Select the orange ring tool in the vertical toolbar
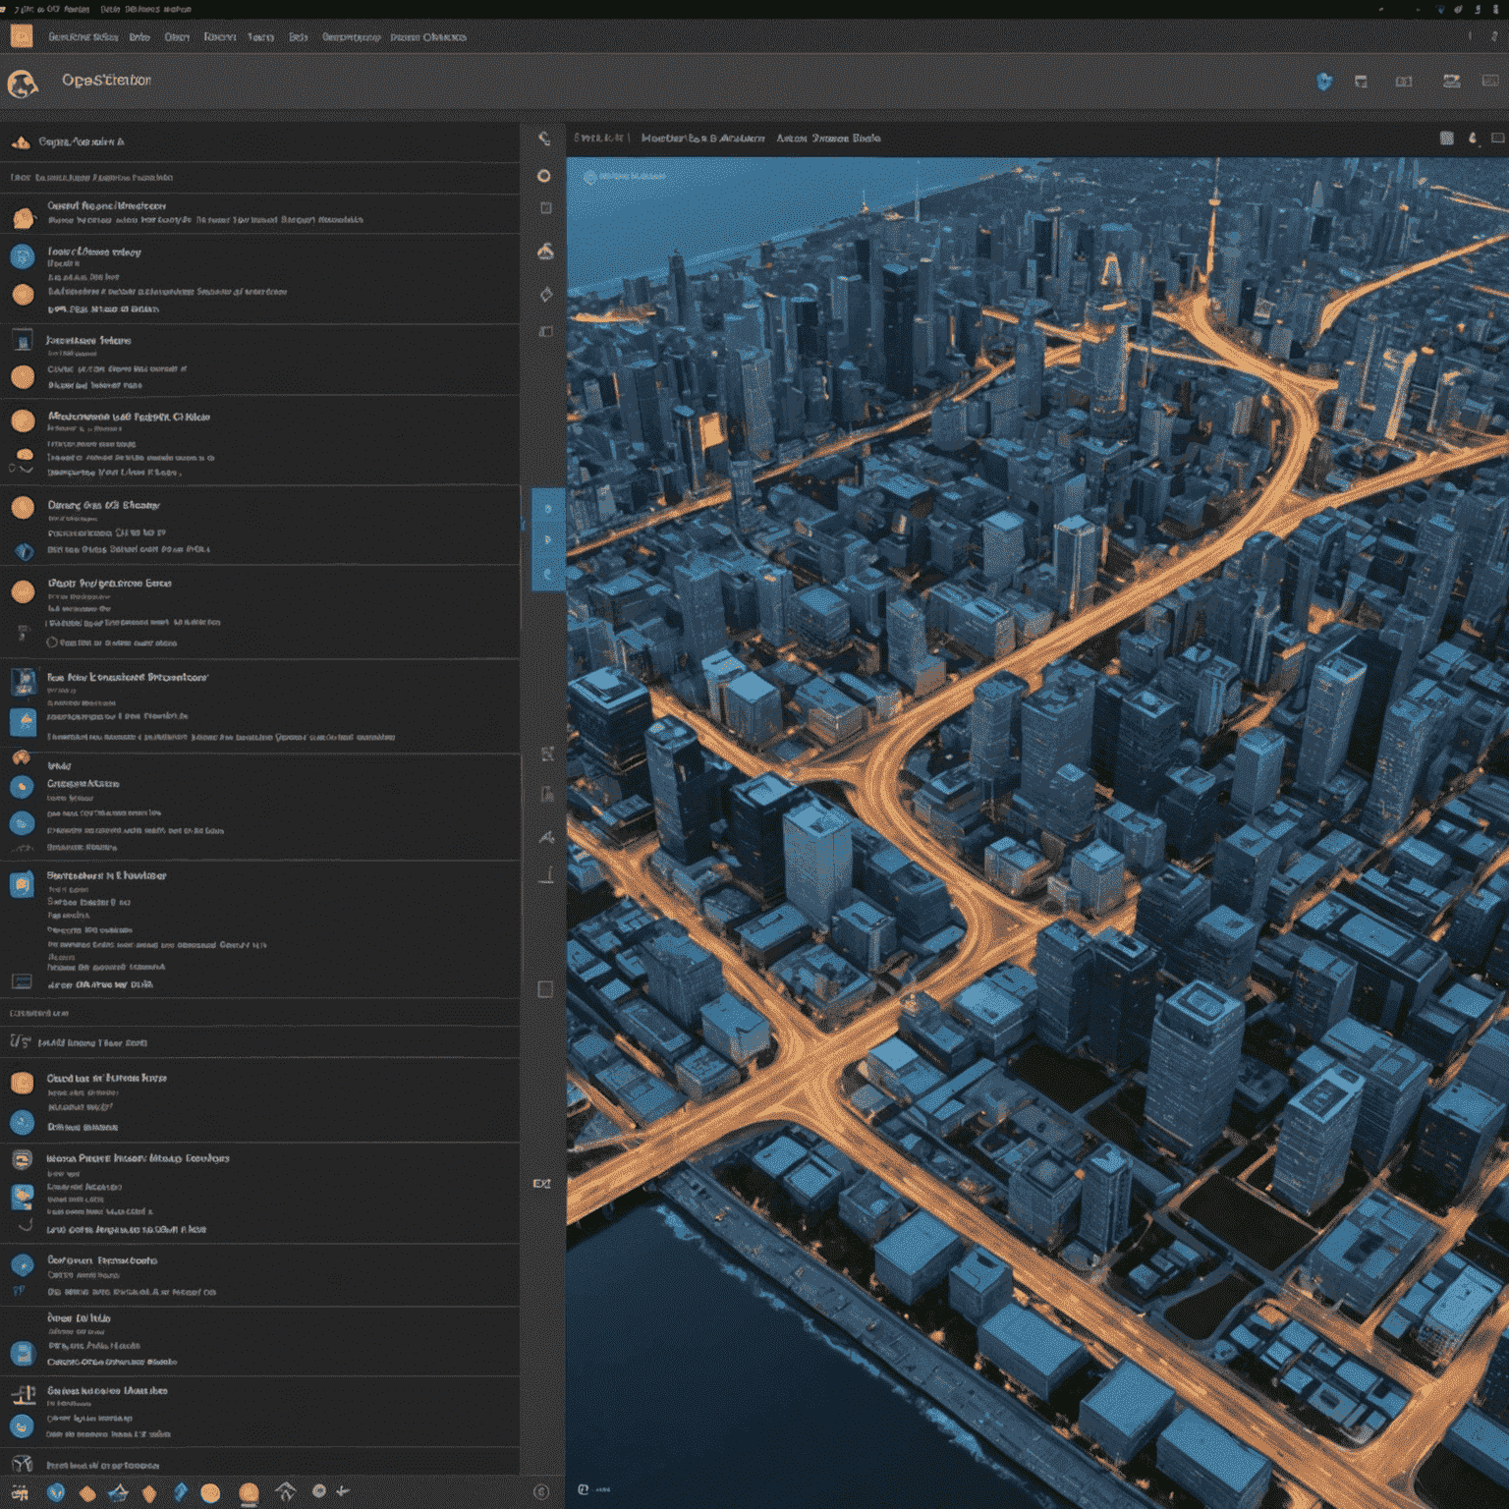Image resolution: width=1509 pixels, height=1509 pixels. click(543, 176)
